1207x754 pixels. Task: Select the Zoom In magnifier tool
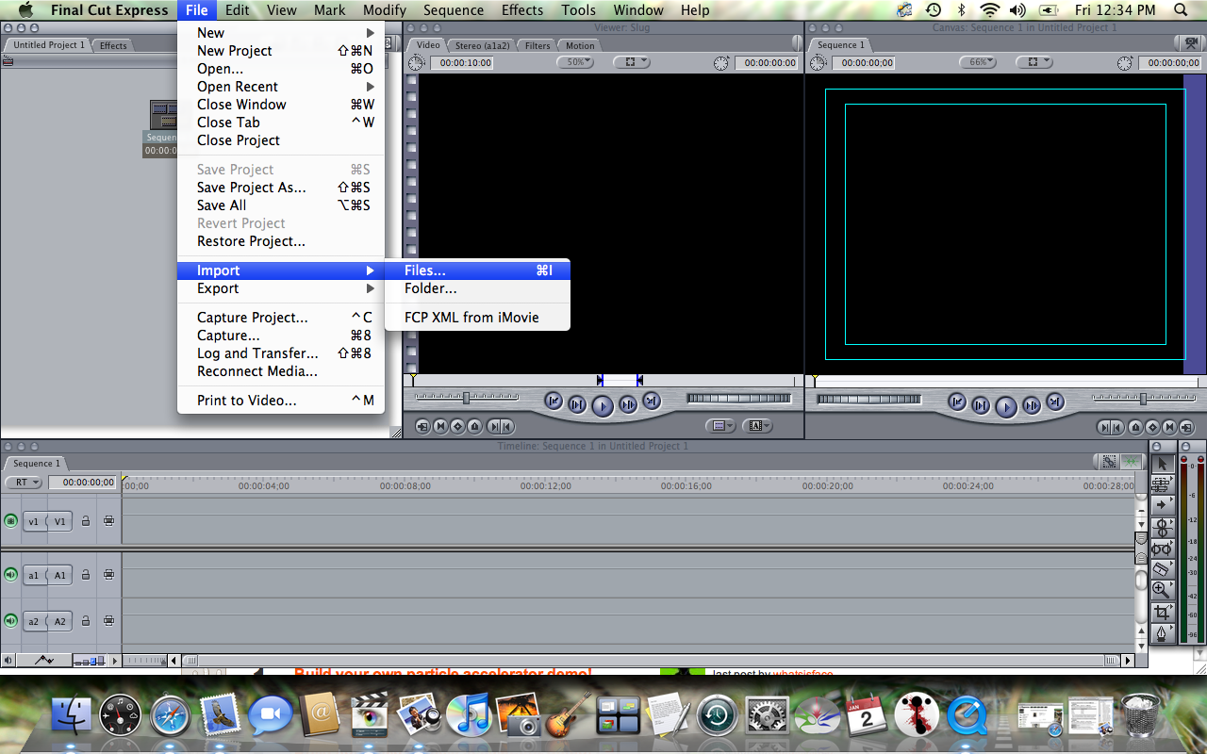(x=1163, y=590)
